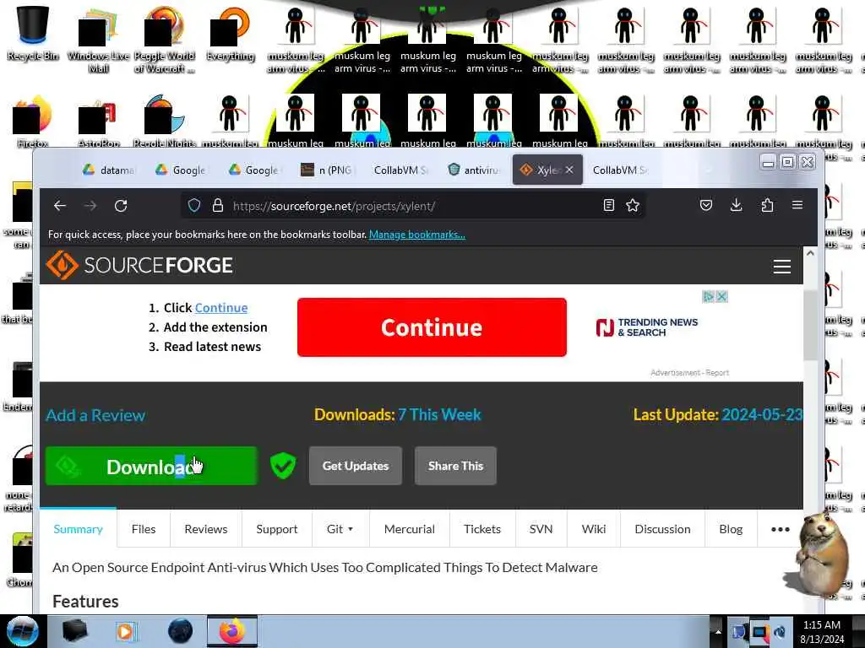Screen dimensions: 865x648
Task: Click the AdChoices triangle icon
Action: coord(709,296)
